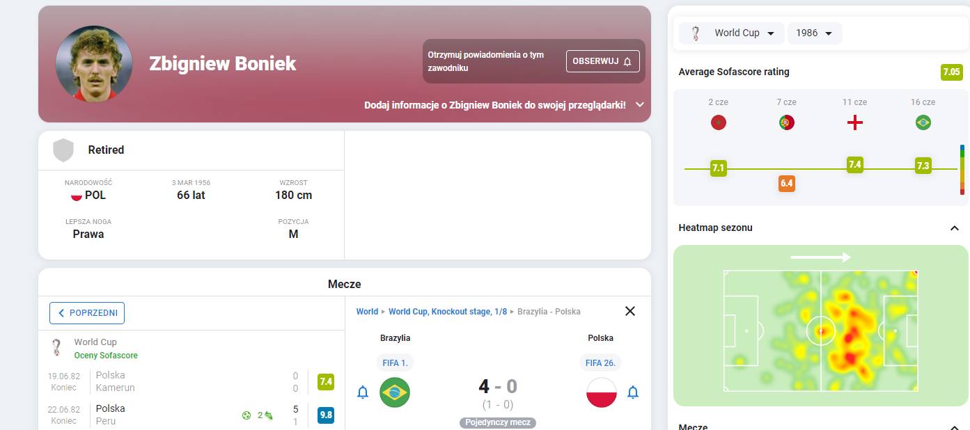Click the Brazil team crest in match details
Viewport: 970px width, 430px height.
pyautogui.click(x=395, y=392)
